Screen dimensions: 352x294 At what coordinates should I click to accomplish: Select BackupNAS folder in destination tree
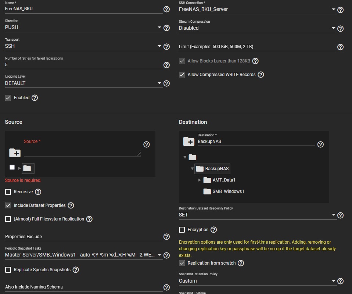[216, 169]
